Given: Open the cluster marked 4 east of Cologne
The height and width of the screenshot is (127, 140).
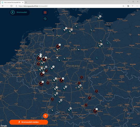Looking at the screenshot, I should (x=52, y=68).
